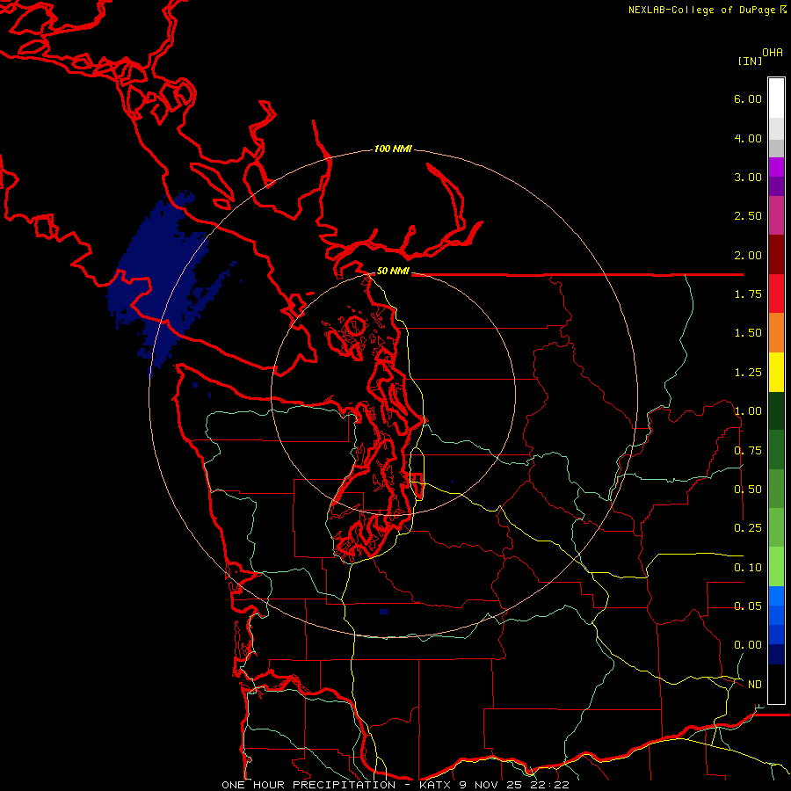Click the 0.50 legend value
The width and height of the screenshot is (791, 791).
pyautogui.click(x=748, y=490)
